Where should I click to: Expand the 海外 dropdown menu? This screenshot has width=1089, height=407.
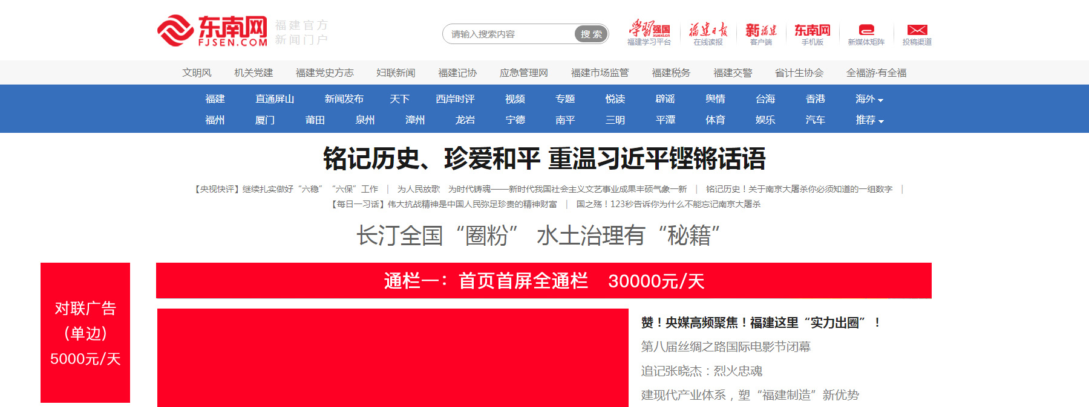(869, 99)
